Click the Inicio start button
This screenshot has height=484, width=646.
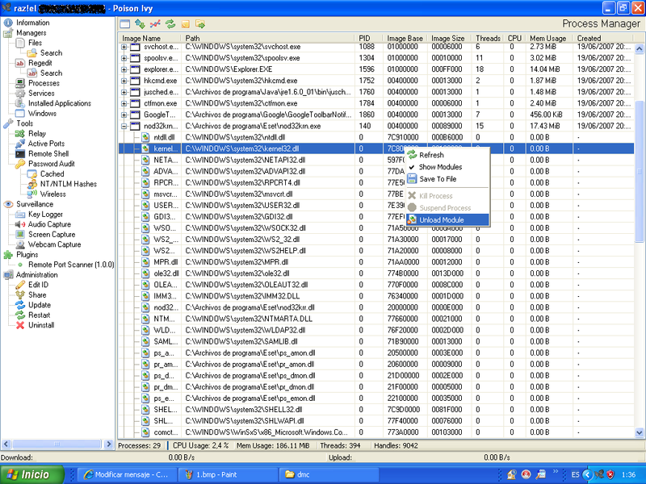[32, 474]
